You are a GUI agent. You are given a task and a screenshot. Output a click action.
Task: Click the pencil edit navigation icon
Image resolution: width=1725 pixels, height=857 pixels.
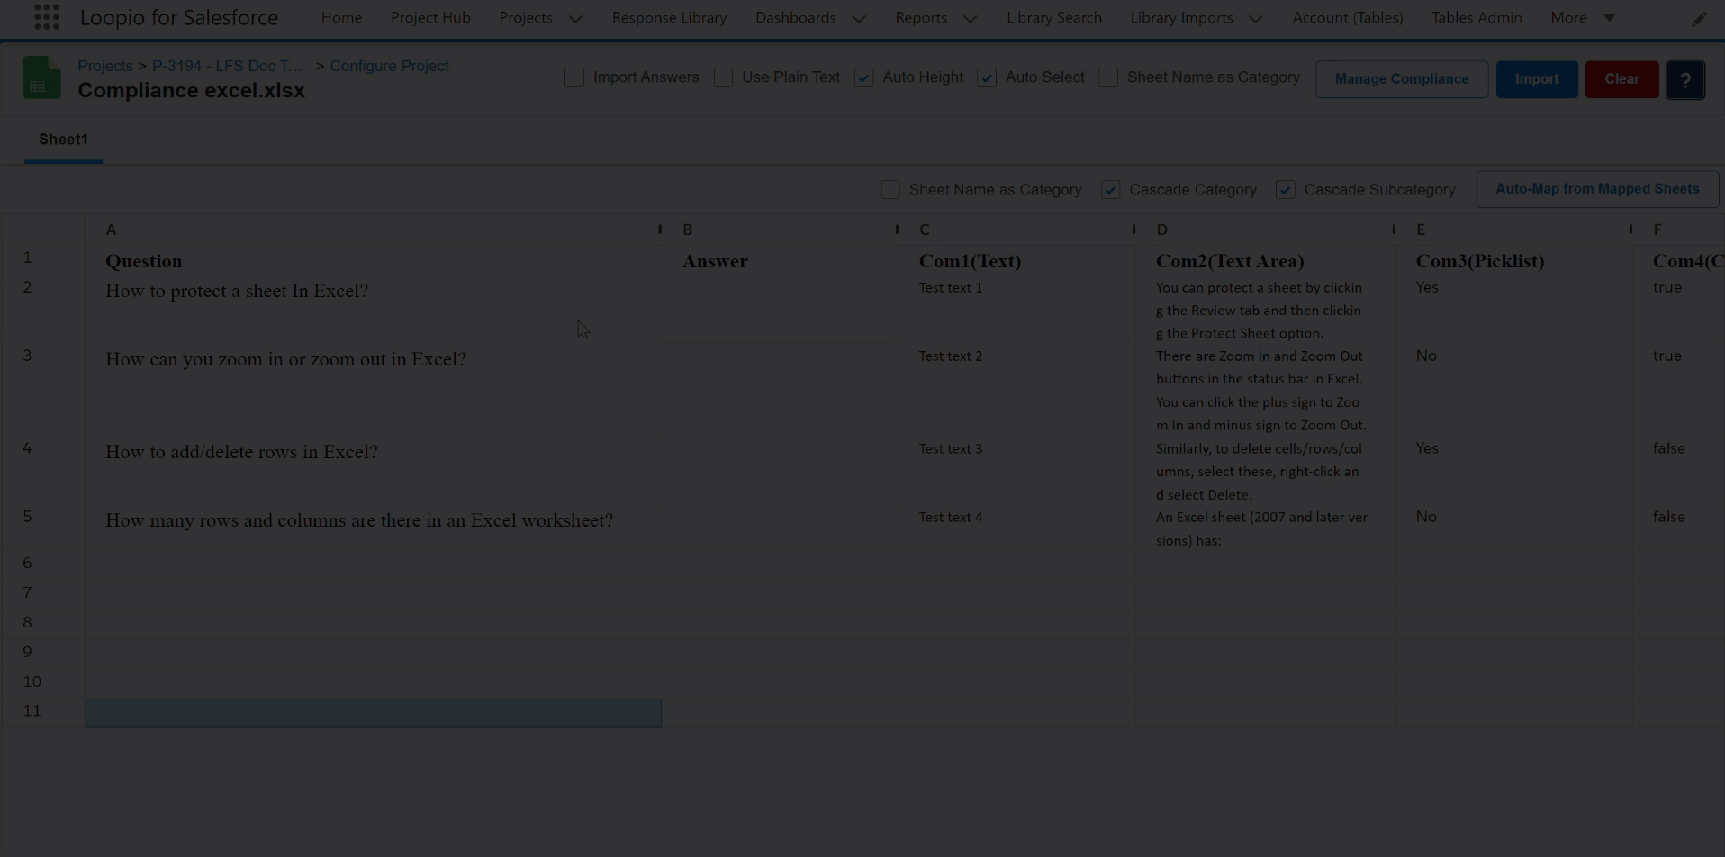point(1699,19)
